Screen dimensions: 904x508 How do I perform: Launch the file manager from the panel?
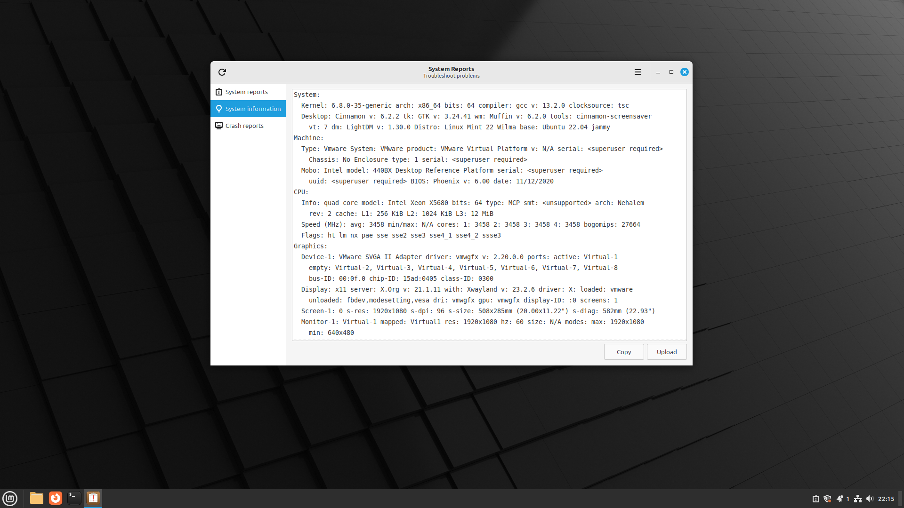coord(37,498)
